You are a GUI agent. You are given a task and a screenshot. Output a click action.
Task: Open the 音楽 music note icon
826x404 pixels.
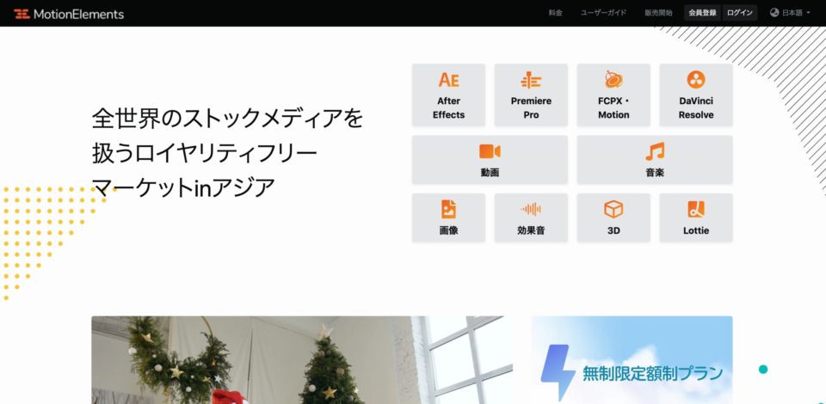(655, 151)
